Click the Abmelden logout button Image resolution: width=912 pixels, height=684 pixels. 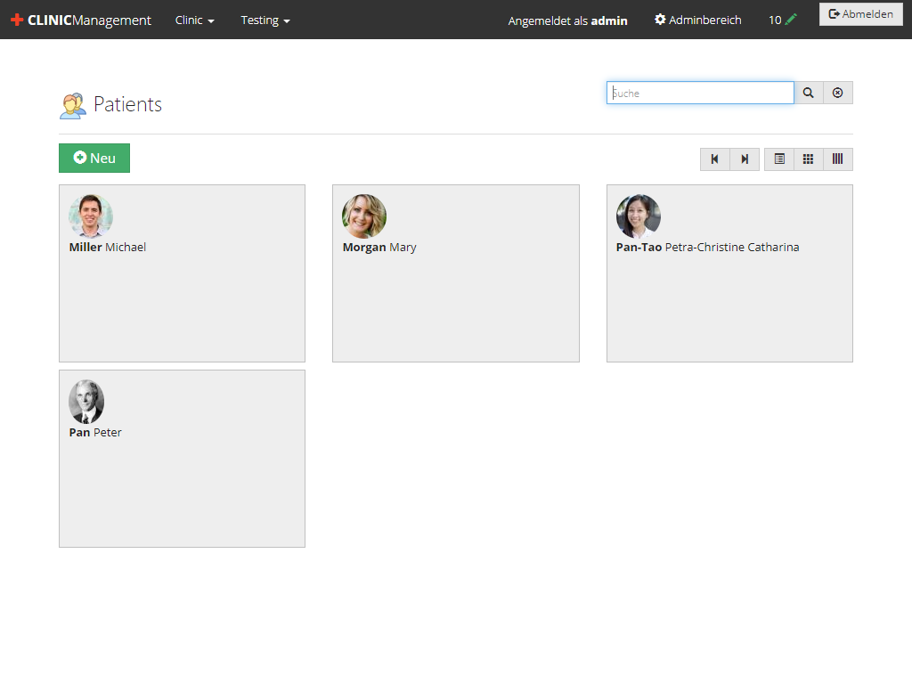pos(861,14)
